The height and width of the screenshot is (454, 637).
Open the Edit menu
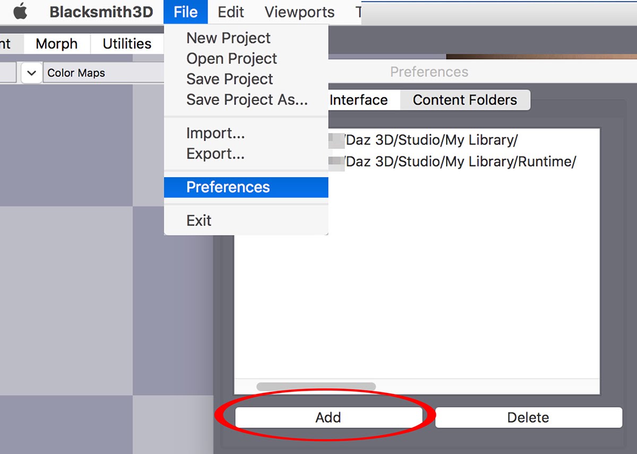[x=231, y=12]
